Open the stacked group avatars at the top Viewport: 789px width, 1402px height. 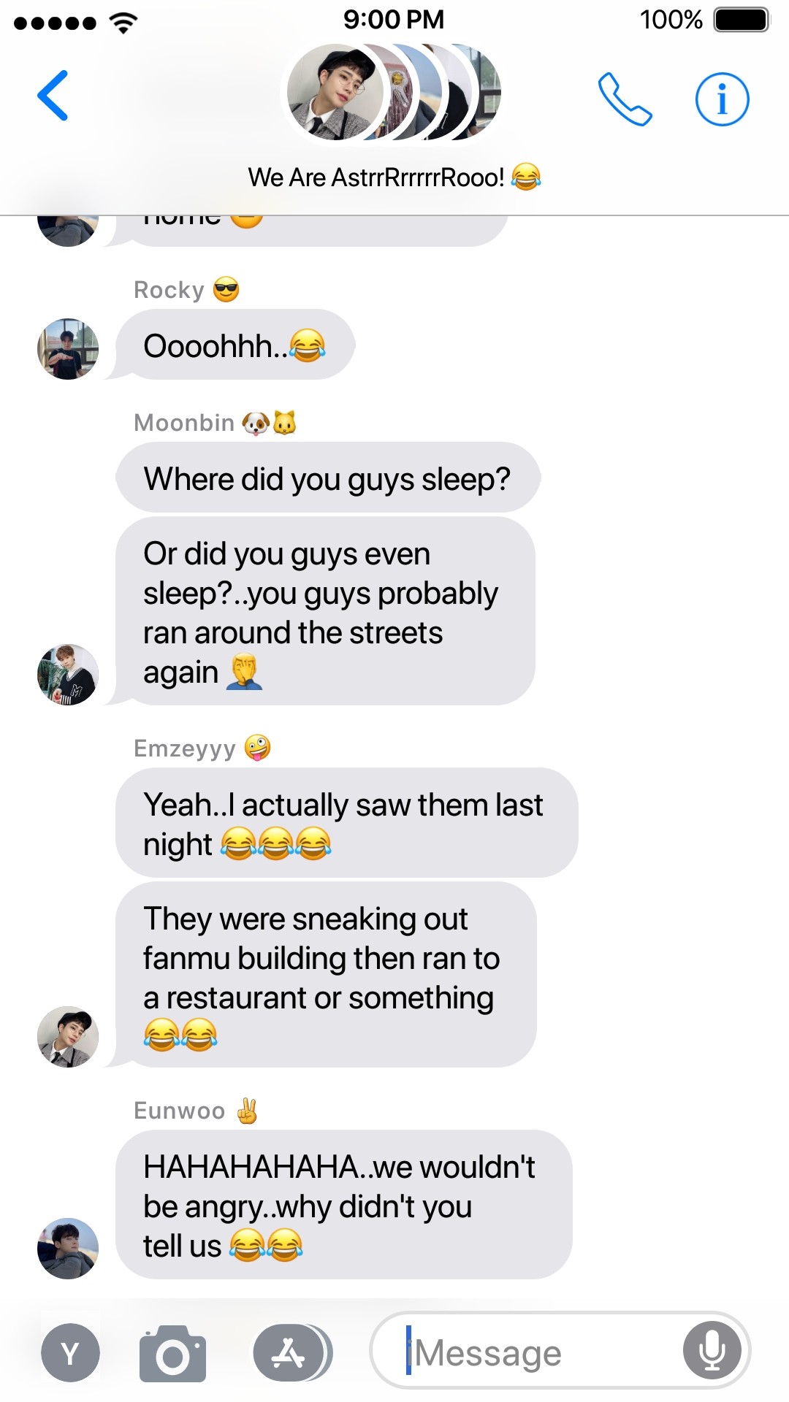pyautogui.click(x=393, y=92)
